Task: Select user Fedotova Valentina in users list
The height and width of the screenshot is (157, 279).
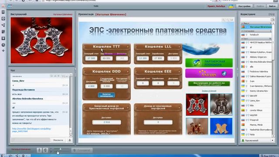Action: (x=256, y=72)
